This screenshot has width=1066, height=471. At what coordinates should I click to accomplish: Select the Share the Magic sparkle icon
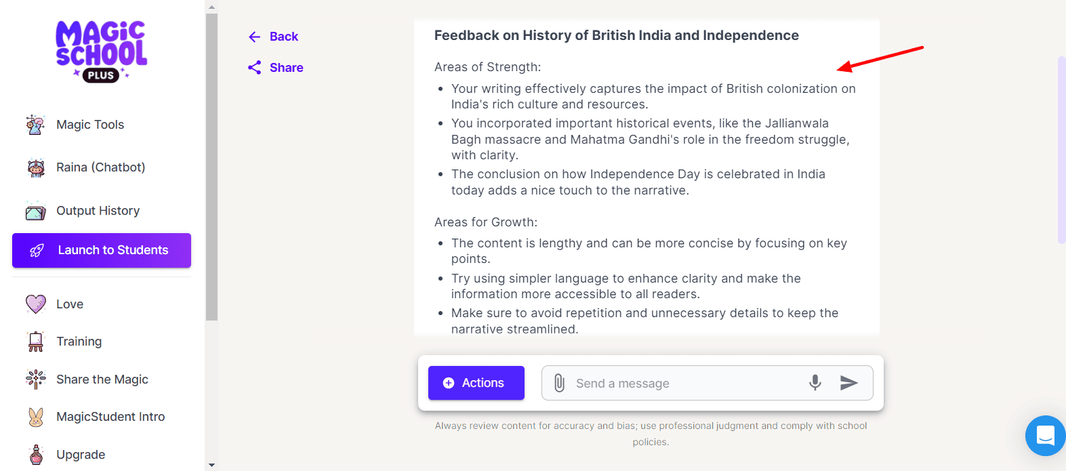click(x=36, y=380)
